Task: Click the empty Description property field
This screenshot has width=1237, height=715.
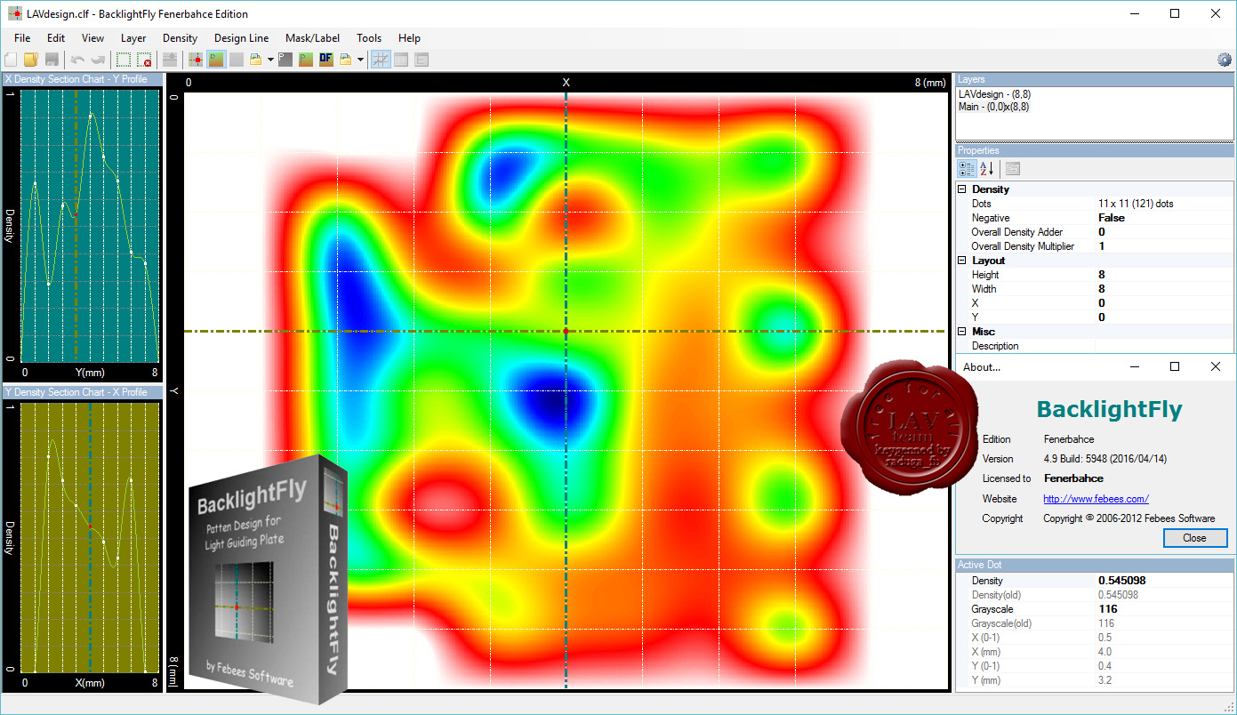Action: tap(1163, 346)
